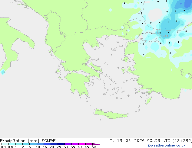
Task: Open the weatheronline.co.uk copyright link
Action: pyautogui.click(x=167, y=145)
